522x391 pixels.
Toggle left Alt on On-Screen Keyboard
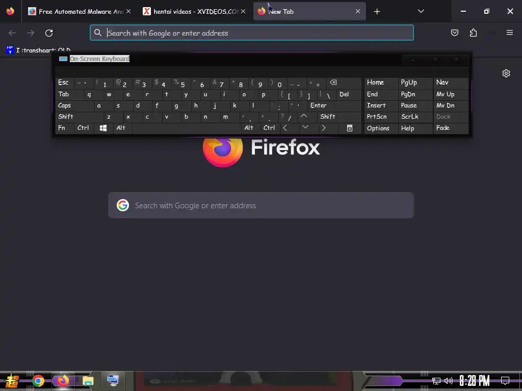pos(122,128)
